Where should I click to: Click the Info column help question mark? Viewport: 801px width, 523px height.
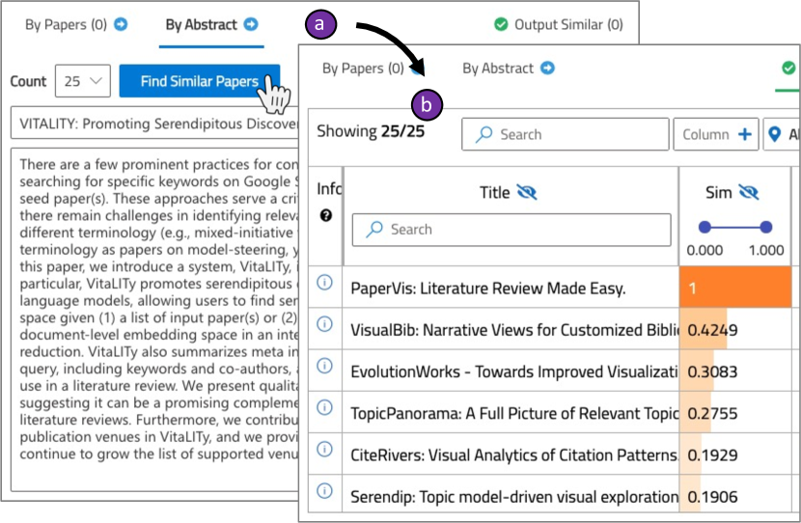click(x=326, y=215)
